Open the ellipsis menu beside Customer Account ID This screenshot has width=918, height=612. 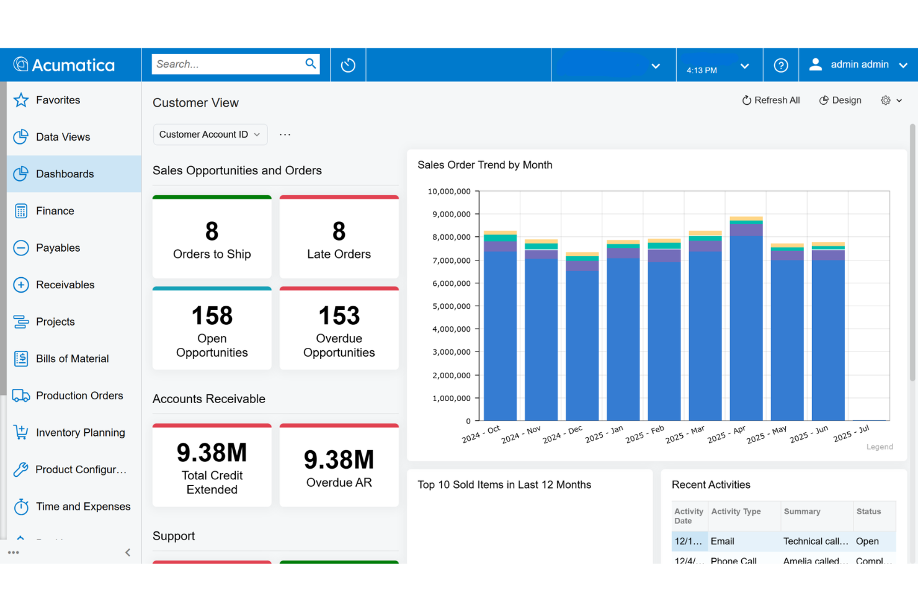pos(285,134)
